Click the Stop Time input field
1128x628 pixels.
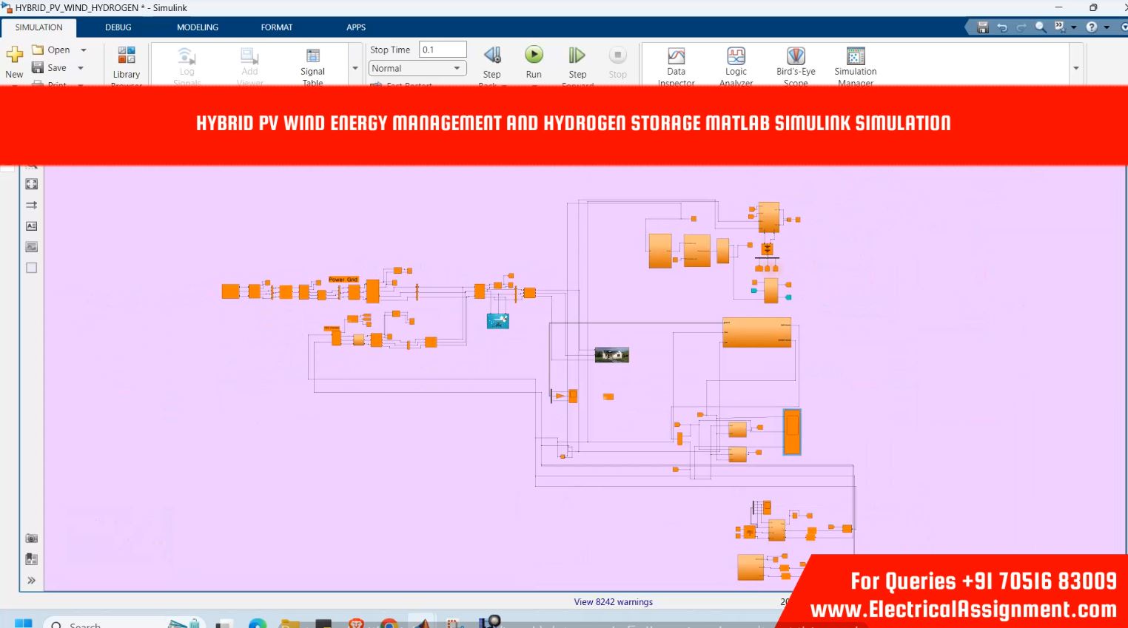[443, 50]
